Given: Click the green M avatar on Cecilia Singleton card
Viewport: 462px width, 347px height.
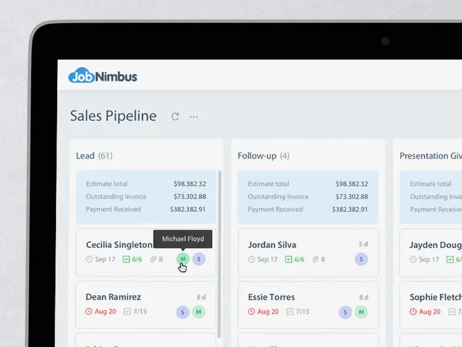Looking at the screenshot, I should (183, 259).
